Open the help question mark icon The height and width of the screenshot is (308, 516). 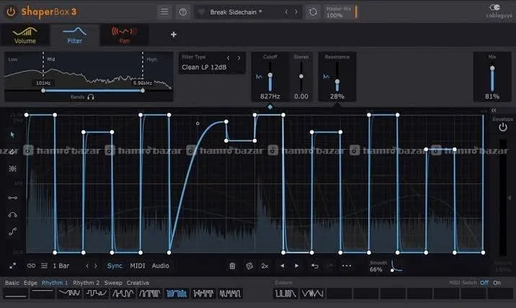183,12
